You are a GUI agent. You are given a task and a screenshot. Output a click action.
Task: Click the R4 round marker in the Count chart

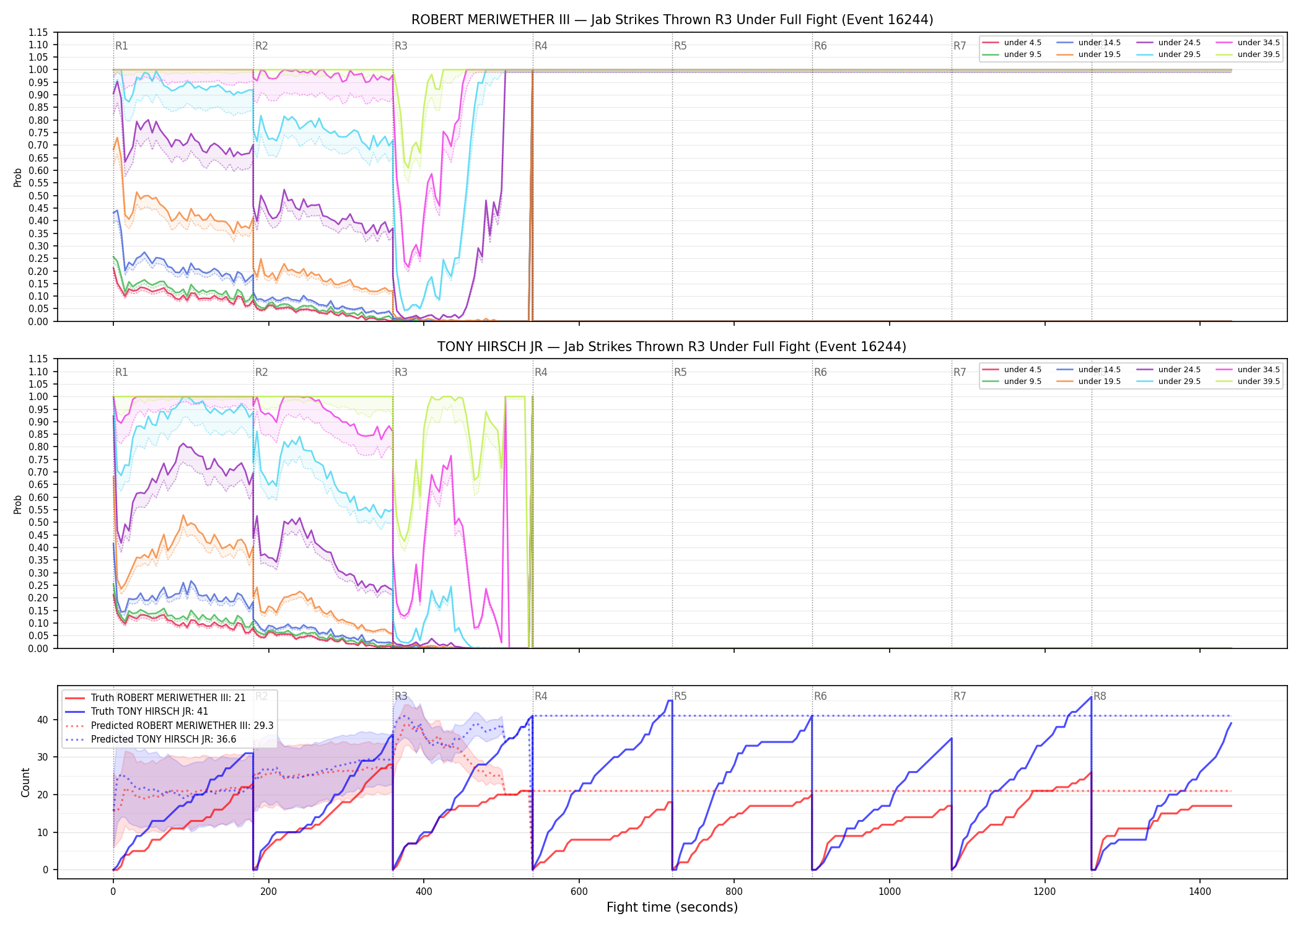pyautogui.click(x=541, y=696)
